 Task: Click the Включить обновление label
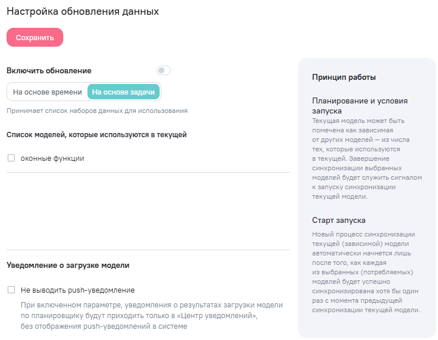tap(49, 70)
